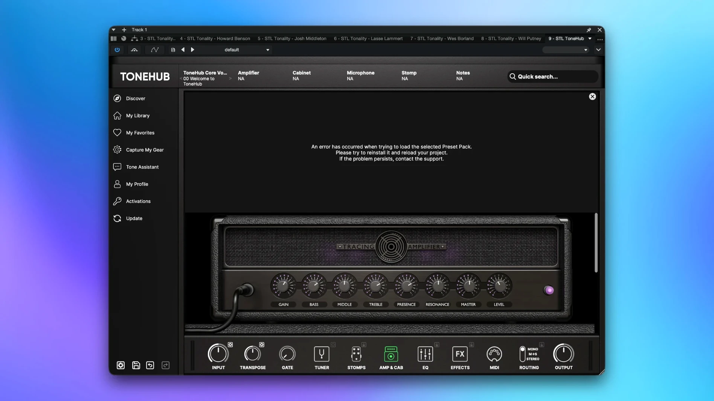The height and width of the screenshot is (401, 714).
Task: Open the Track 1 window menu arrow
Action: (x=113, y=30)
